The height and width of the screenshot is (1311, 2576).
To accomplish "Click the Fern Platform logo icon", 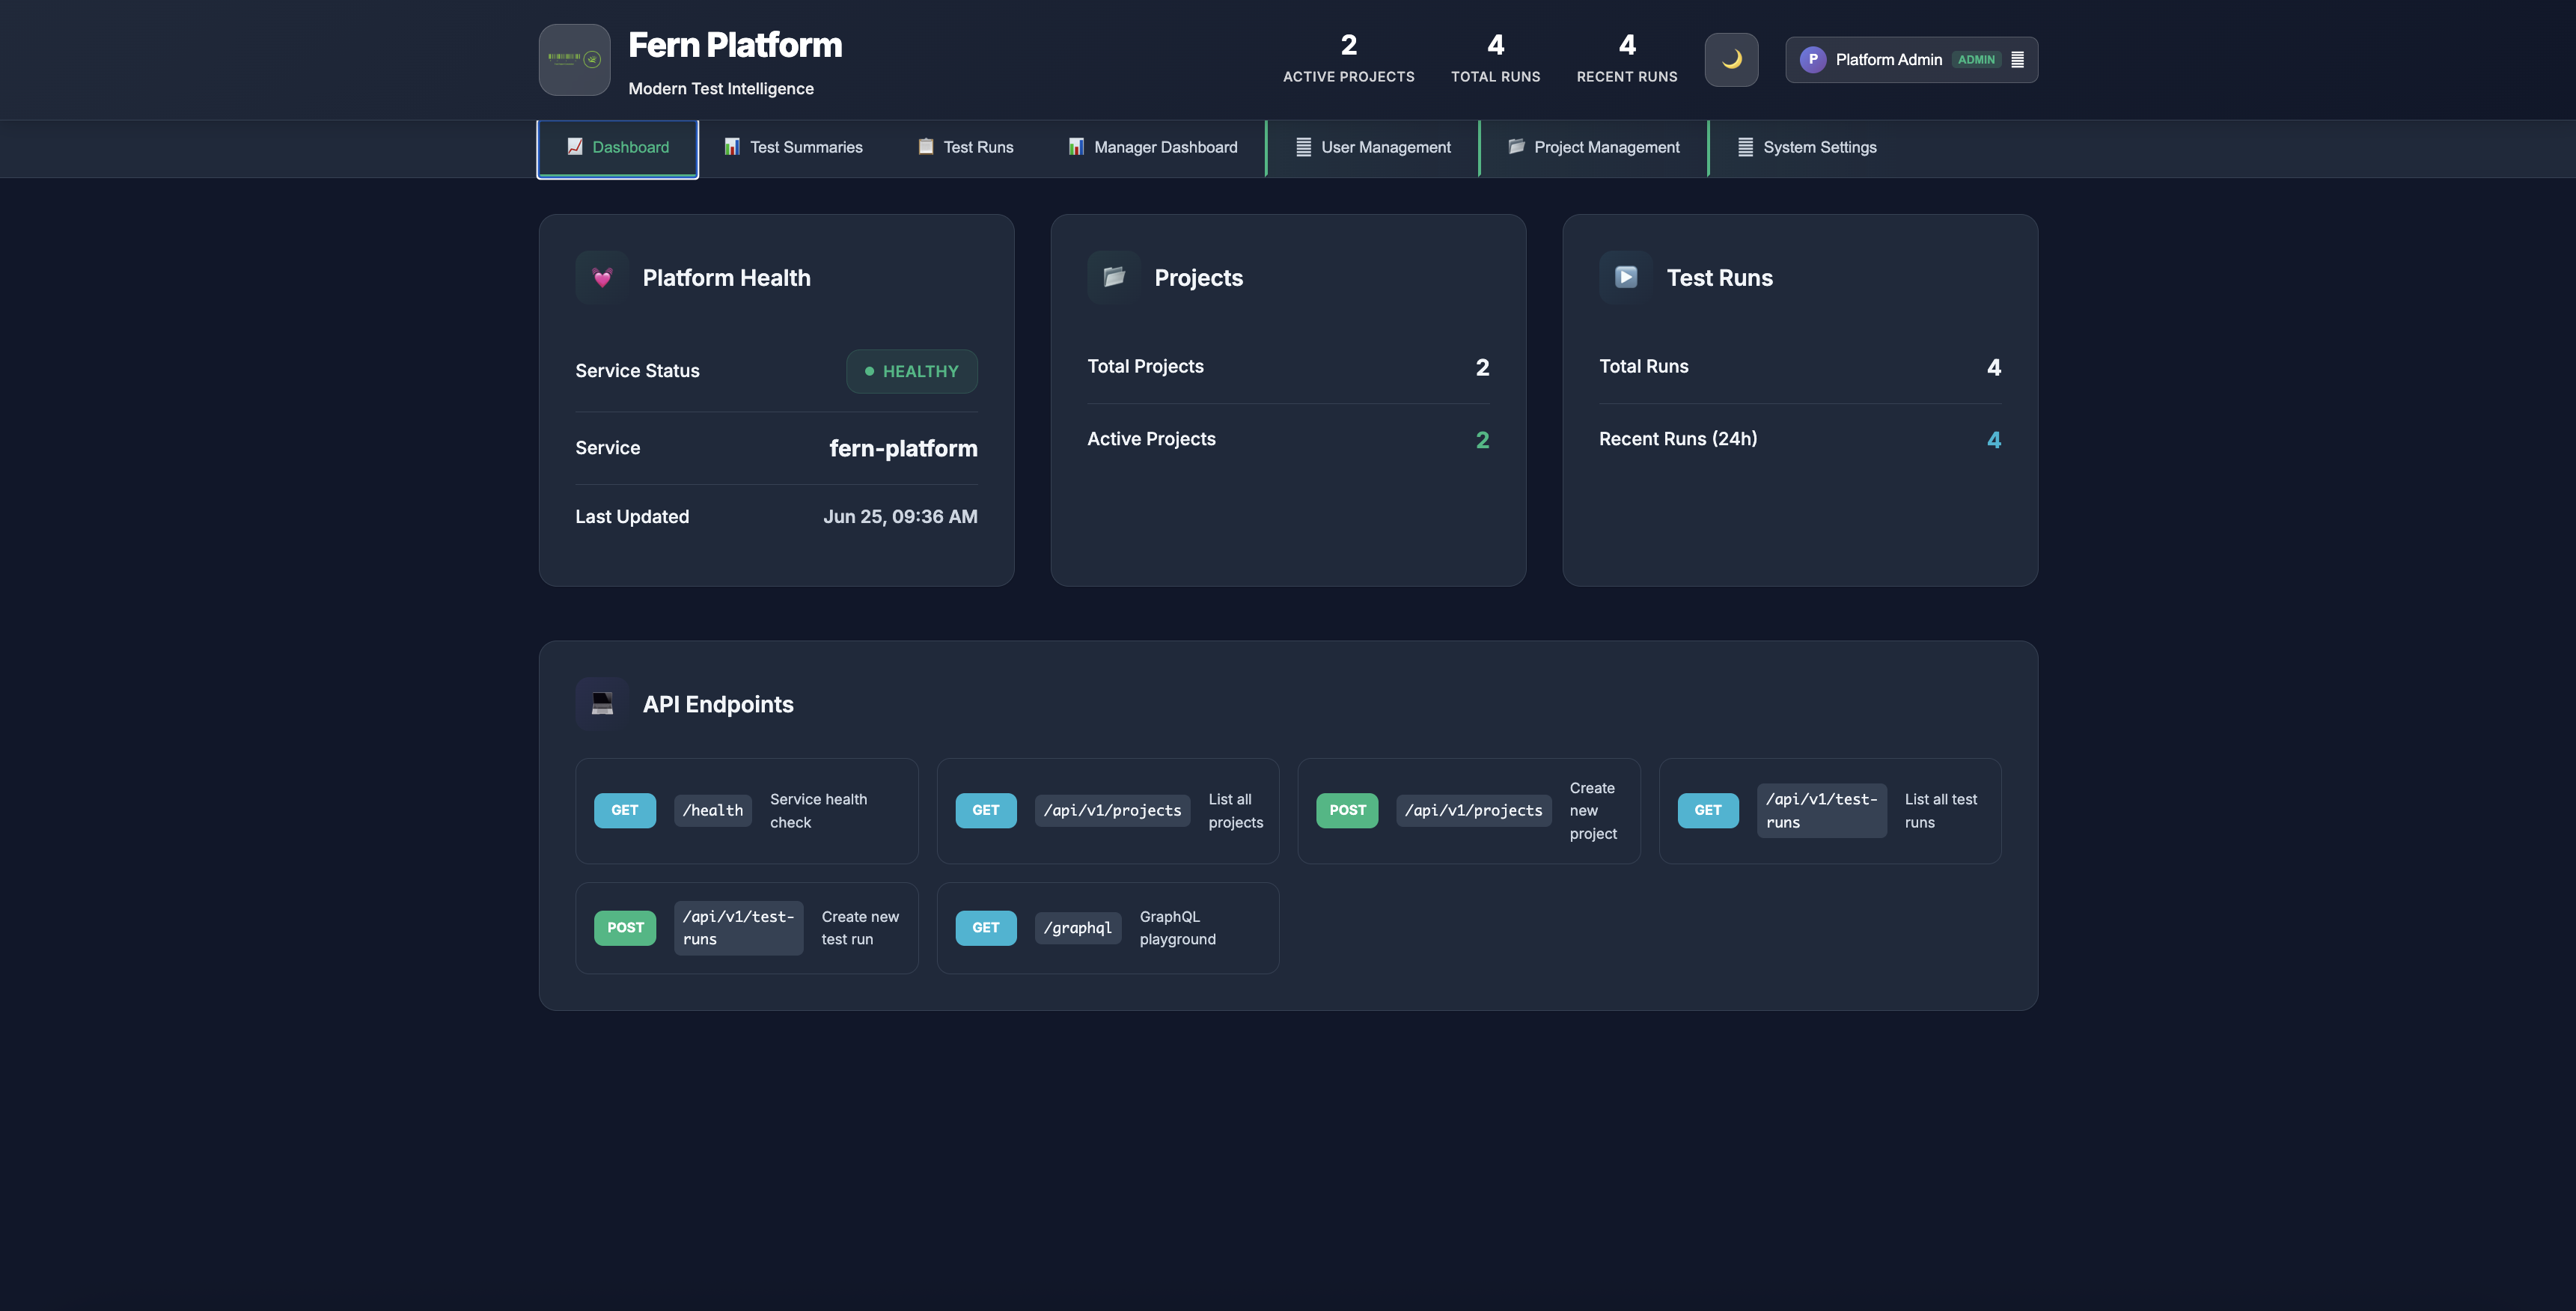I will coord(574,60).
